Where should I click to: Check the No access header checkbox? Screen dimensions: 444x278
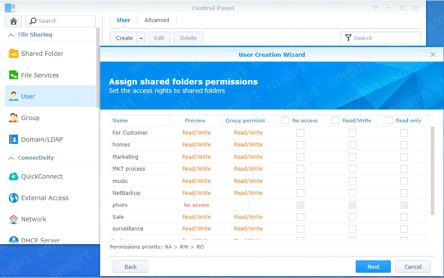[285, 121]
